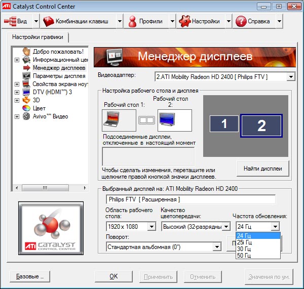Click the tree panel horizontal scrollbar thumb
Image resolution: width=304 pixels, height=289 pixels.
tap(45, 188)
